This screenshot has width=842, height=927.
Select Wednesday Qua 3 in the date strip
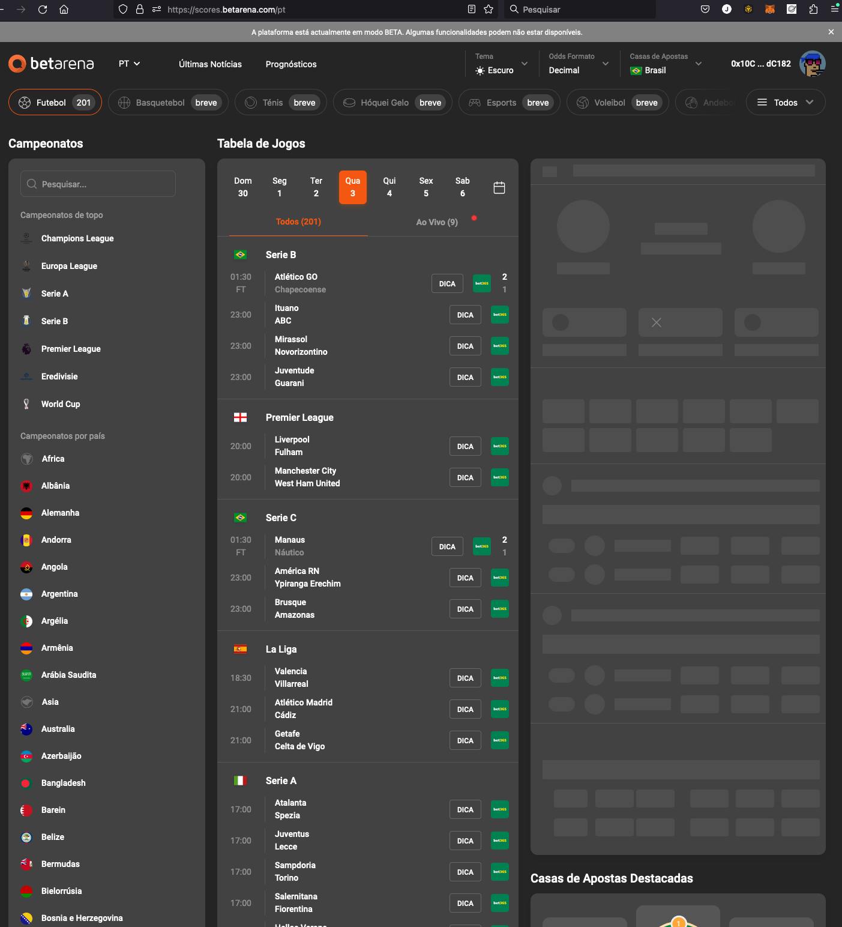coord(353,187)
